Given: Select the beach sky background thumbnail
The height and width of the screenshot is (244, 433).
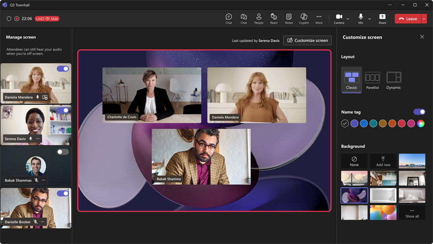Looking at the screenshot, I should 412,161.
